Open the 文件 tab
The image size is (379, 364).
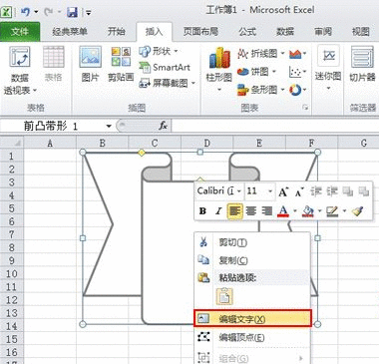[20, 32]
